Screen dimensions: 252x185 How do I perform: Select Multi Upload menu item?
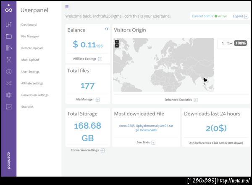(30, 60)
